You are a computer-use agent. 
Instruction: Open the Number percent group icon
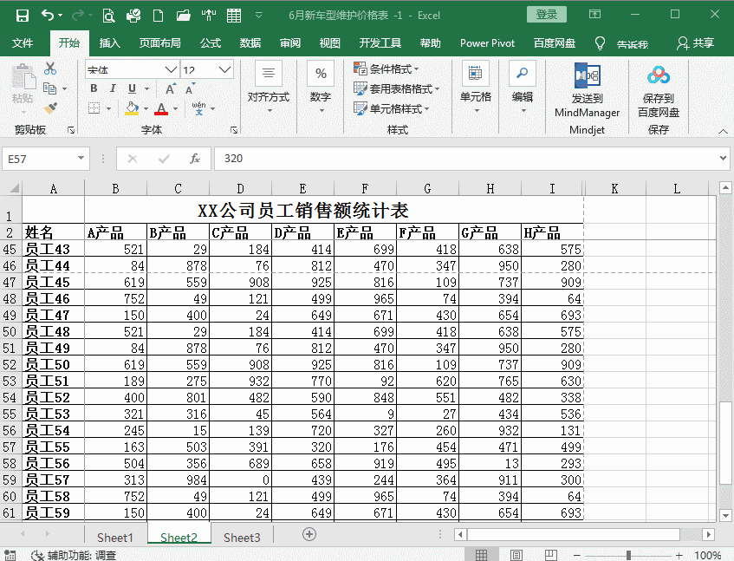321,73
